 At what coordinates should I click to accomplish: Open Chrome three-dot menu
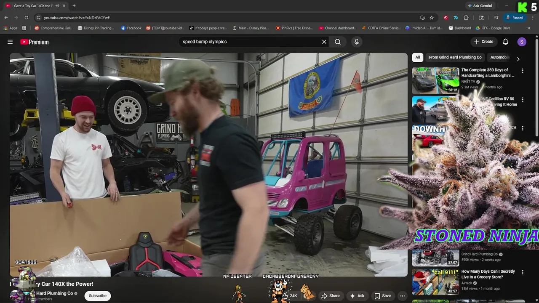pos(532,18)
